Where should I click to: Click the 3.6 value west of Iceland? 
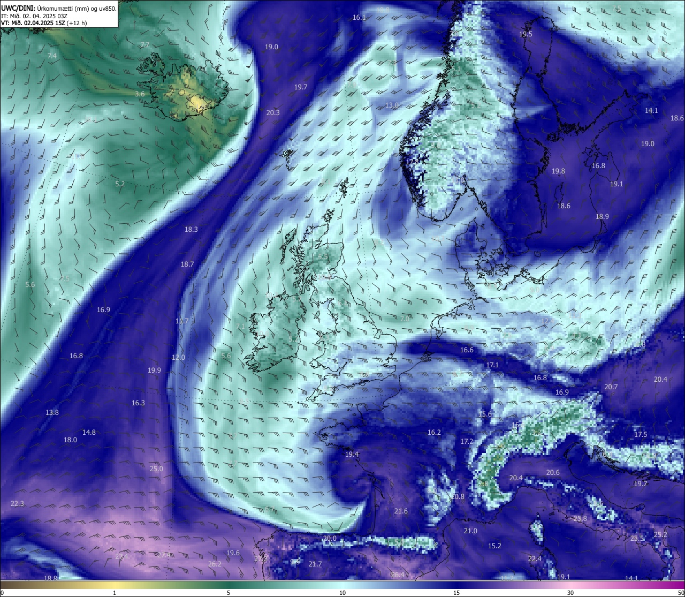pyautogui.click(x=140, y=94)
